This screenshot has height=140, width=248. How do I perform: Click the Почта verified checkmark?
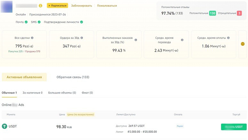point(26,22)
